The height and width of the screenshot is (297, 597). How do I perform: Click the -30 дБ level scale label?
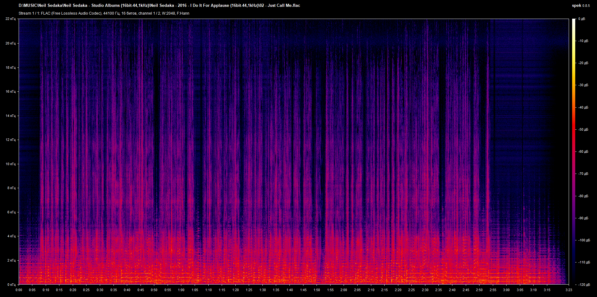pyautogui.click(x=583, y=85)
